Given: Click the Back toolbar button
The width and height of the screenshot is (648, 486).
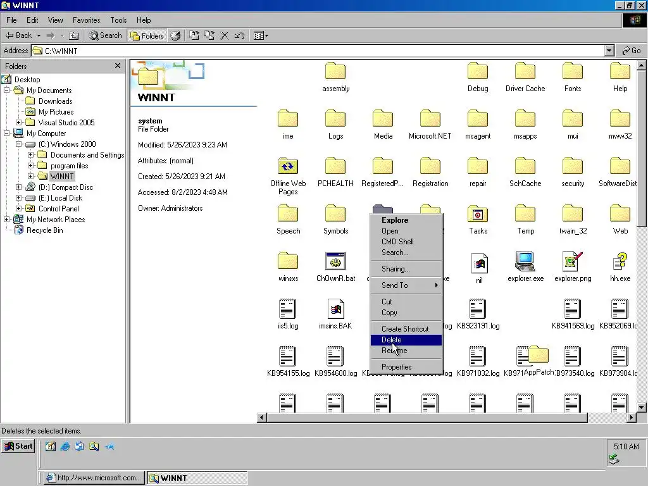Looking at the screenshot, I should coord(18,35).
